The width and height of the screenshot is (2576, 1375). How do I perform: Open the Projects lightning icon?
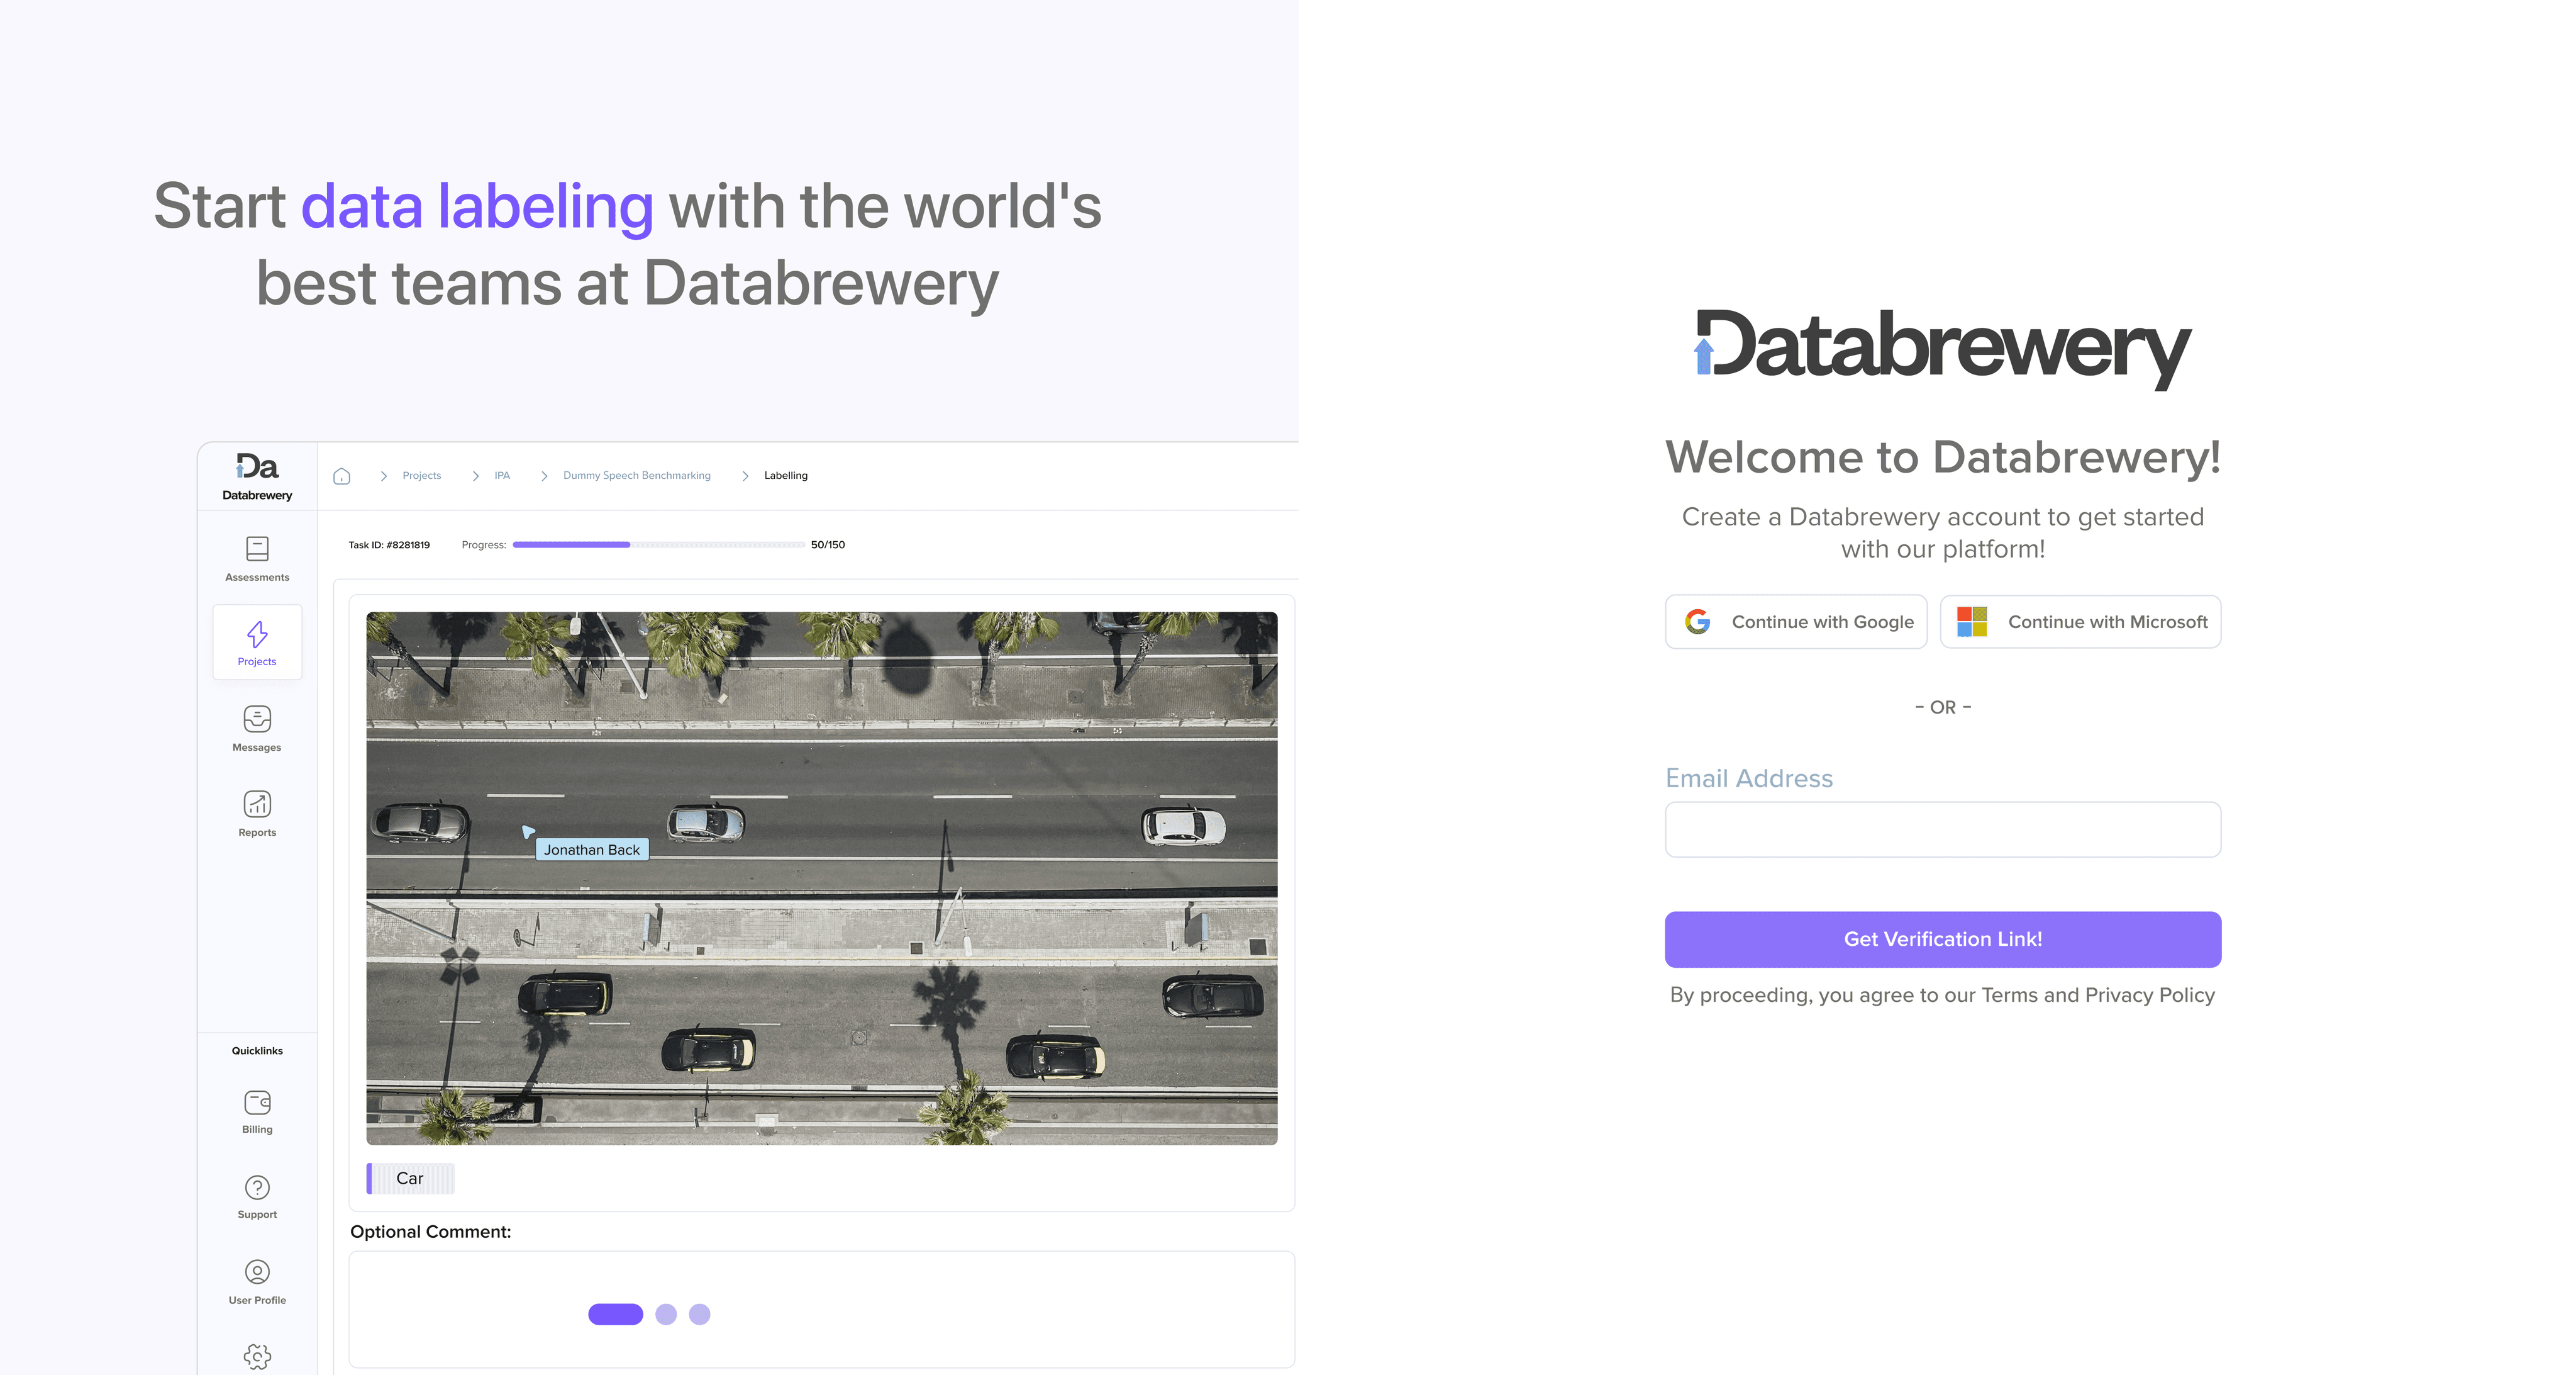click(257, 634)
